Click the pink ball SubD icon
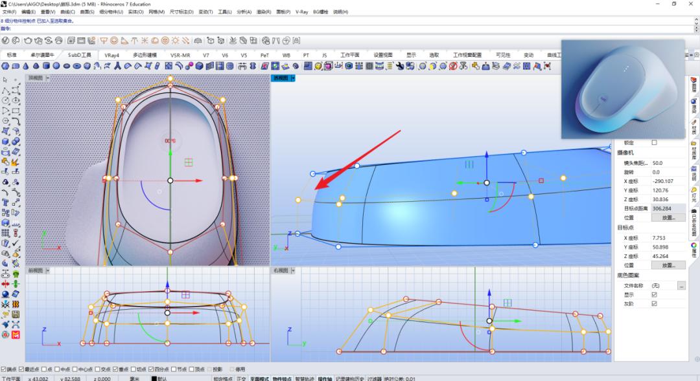The height and width of the screenshot is (381, 700). click(189, 66)
